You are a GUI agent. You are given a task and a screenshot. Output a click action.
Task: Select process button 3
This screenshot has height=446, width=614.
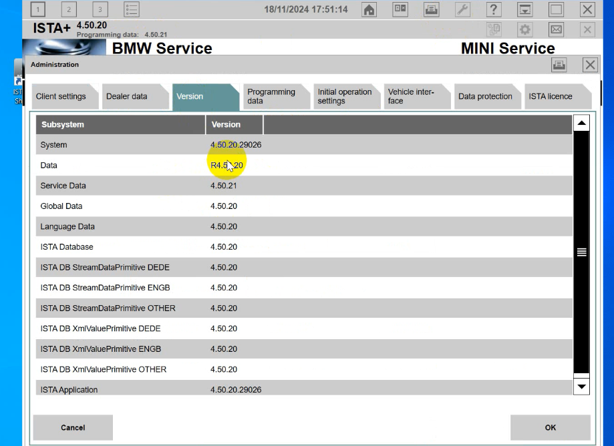pyautogui.click(x=100, y=9)
